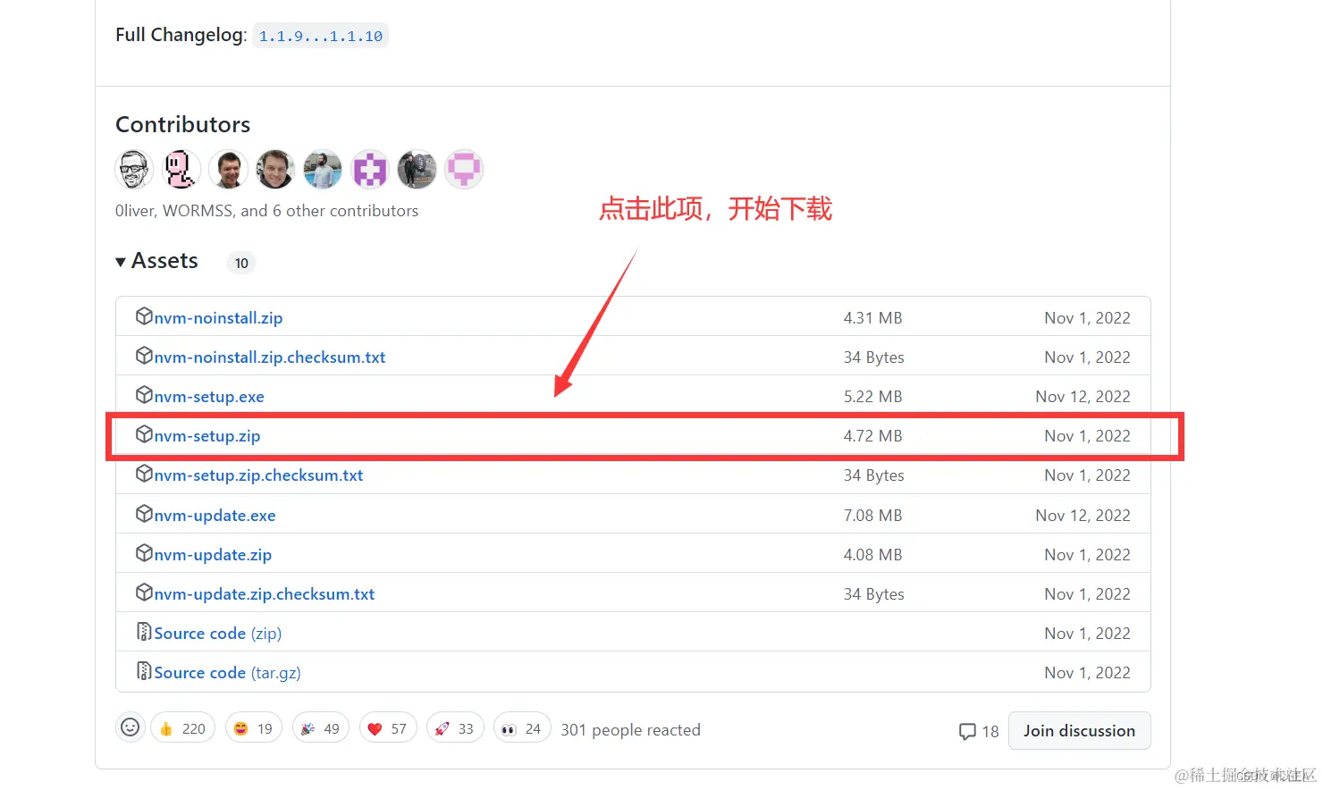Download nvm-noinstall.zip
Viewport: 1323px width, 790px height.
[218, 318]
